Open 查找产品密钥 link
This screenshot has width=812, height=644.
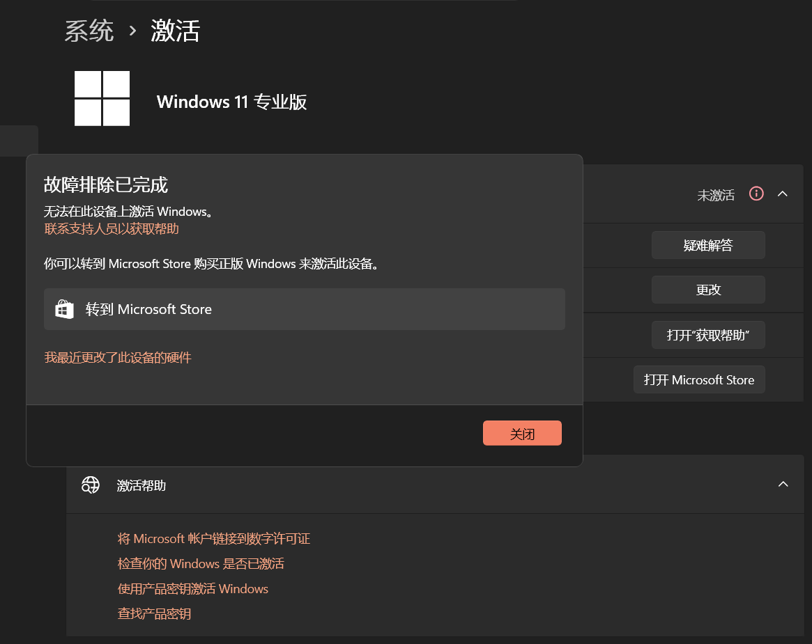(154, 613)
